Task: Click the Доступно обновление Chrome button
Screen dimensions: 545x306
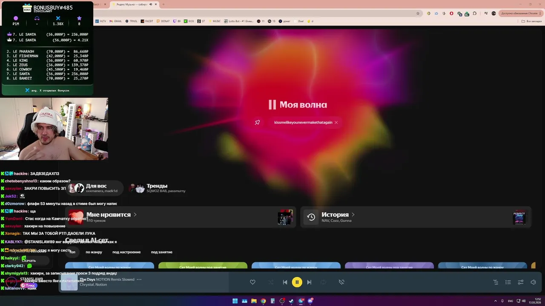Action: pos(520,13)
